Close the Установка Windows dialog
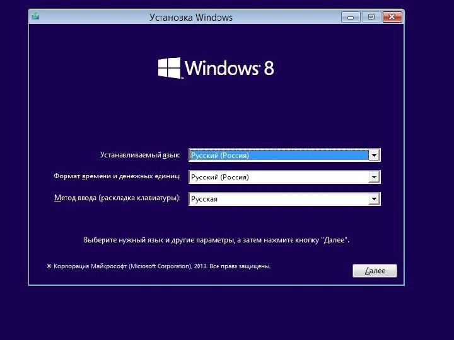 (x=392, y=17)
